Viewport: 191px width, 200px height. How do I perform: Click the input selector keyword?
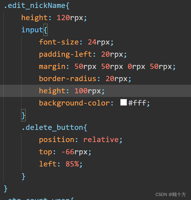click(32, 30)
